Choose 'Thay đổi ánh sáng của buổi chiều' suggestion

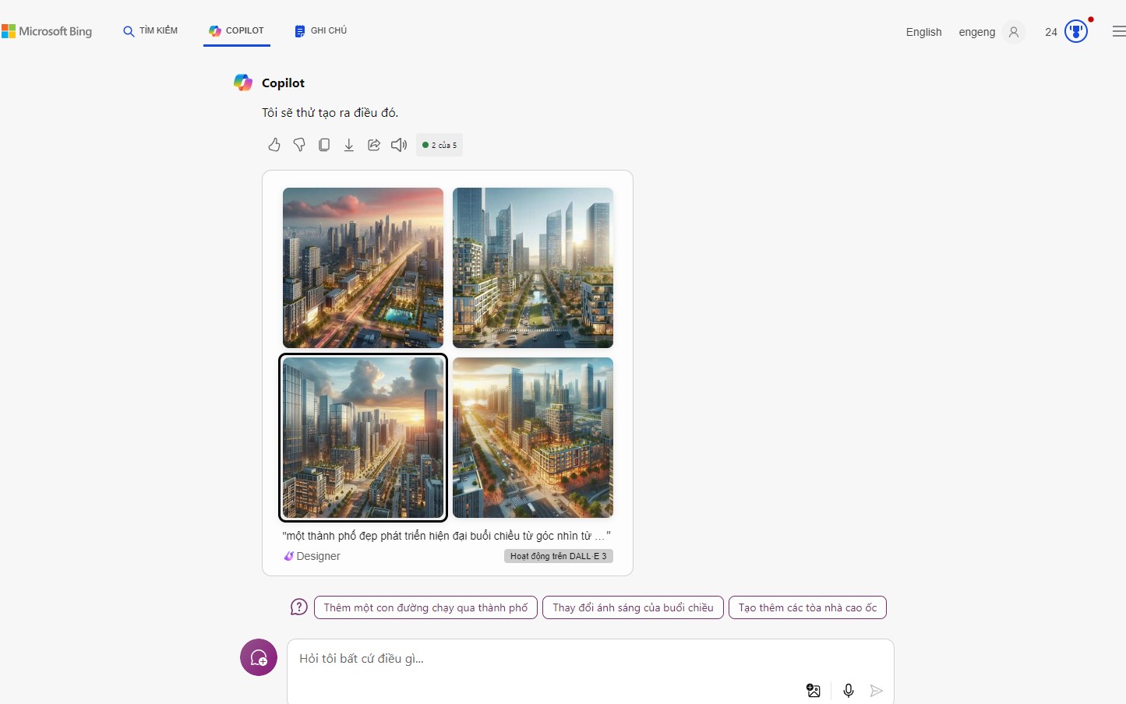633,607
